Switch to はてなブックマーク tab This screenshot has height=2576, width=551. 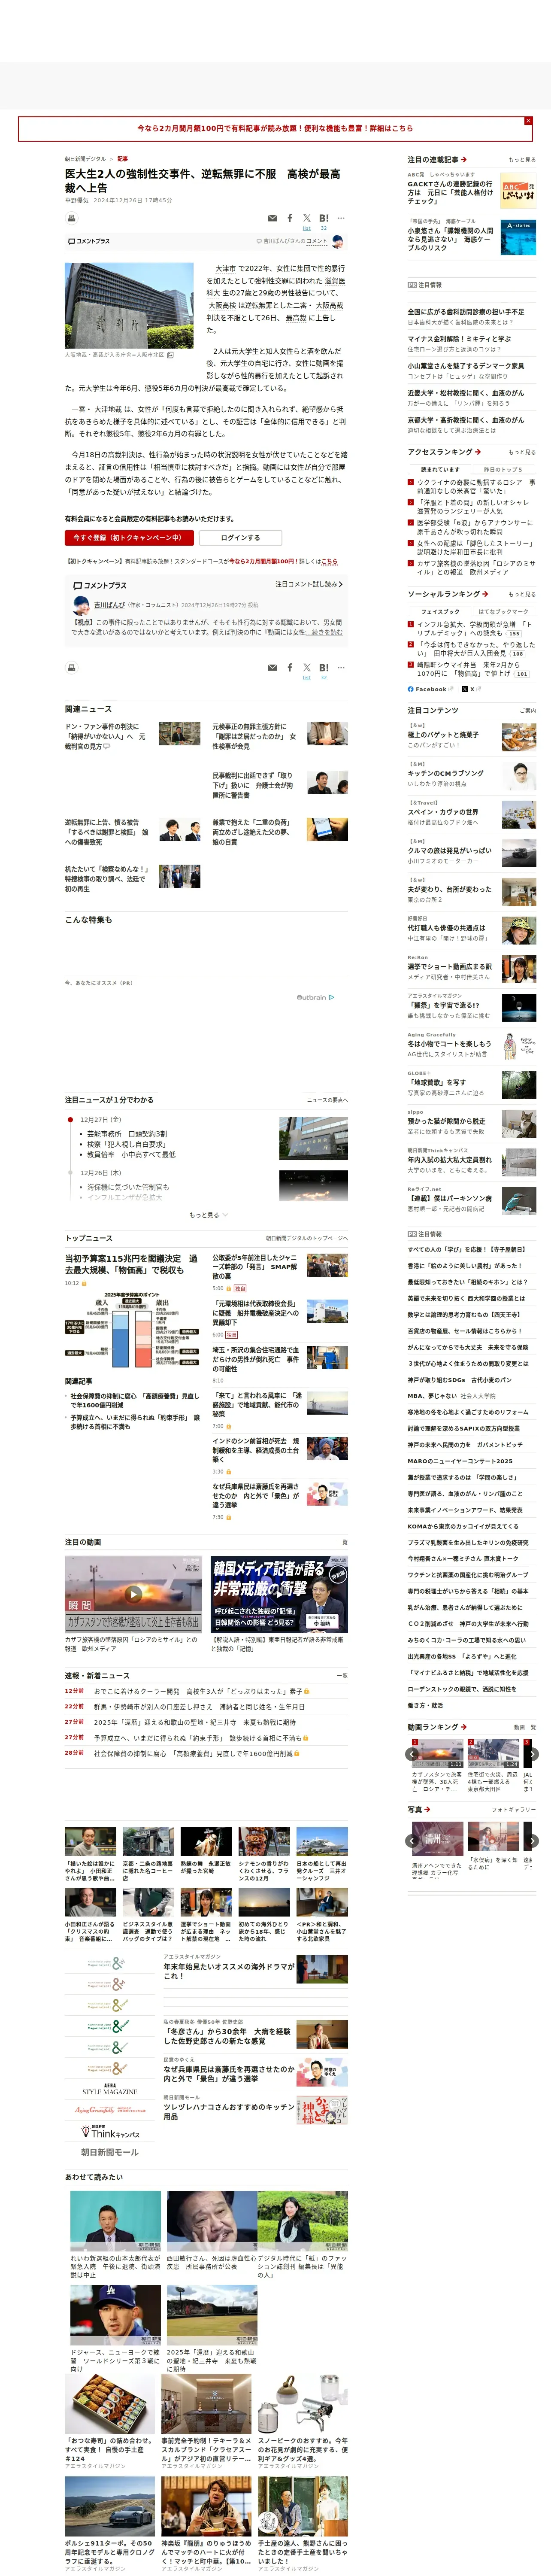coord(503,611)
